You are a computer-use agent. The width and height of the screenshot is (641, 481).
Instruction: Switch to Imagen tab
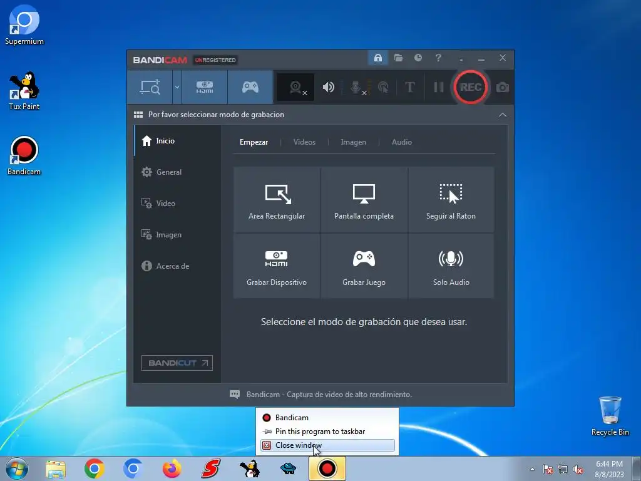point(353,142)
